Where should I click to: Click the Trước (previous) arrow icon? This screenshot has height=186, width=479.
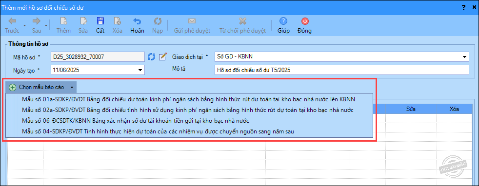[12, 21]
